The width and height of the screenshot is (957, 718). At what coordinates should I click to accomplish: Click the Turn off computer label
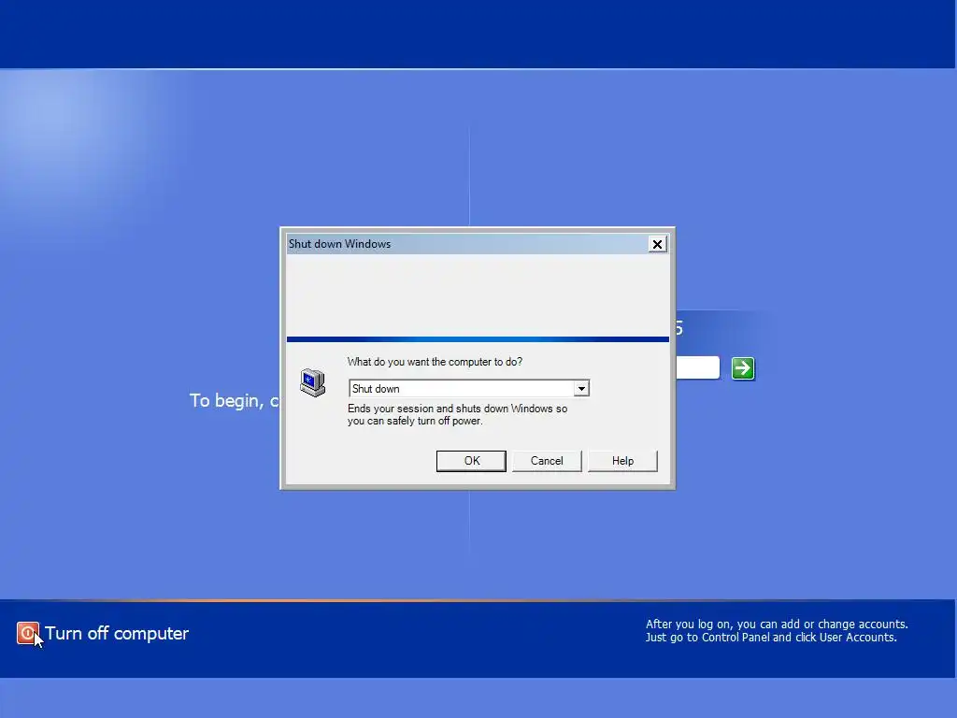[x=117, y=633]
